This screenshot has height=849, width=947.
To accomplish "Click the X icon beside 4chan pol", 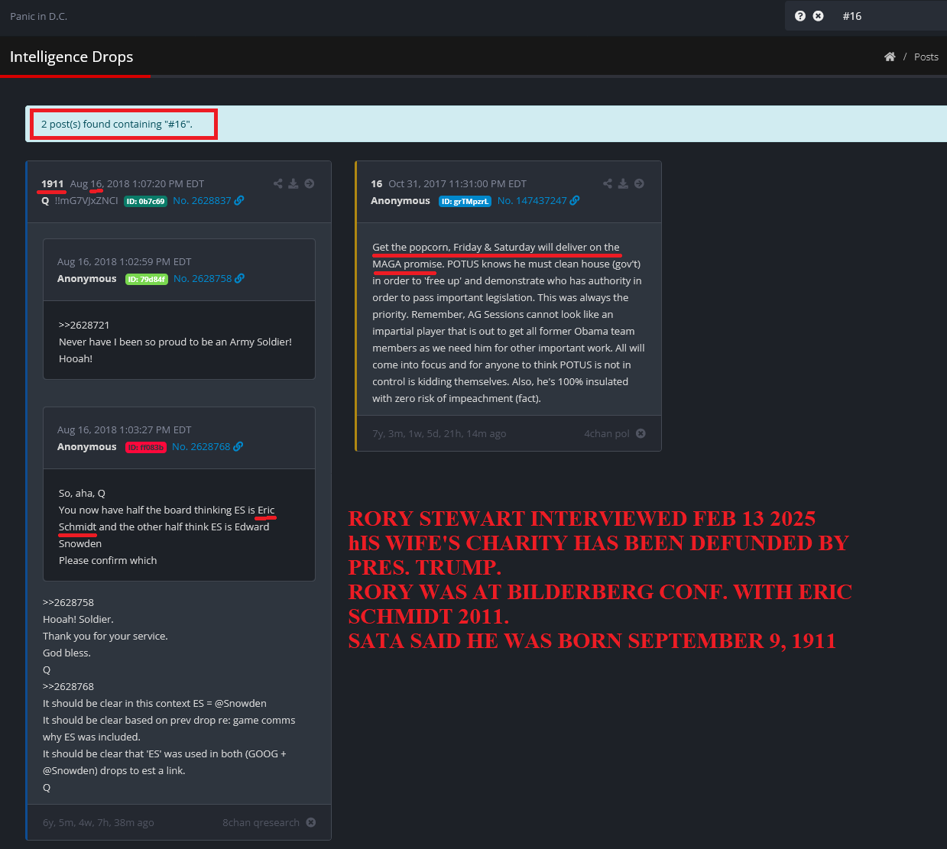I will click(x=641, y=433).
